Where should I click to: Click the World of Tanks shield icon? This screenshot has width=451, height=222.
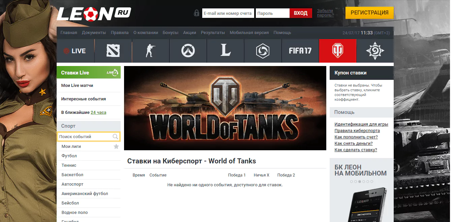click(338, 51)
